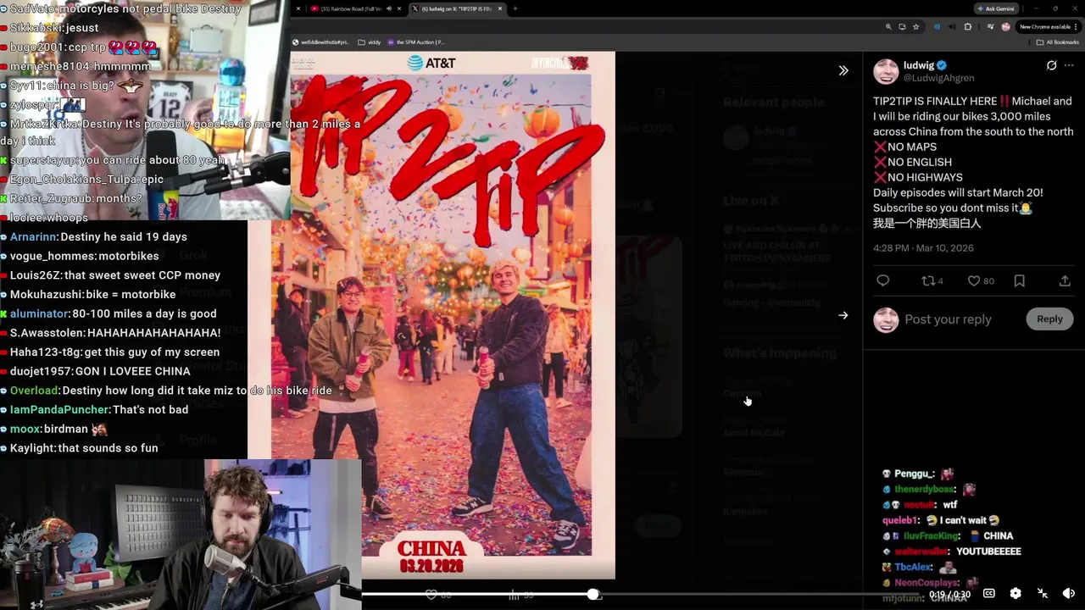Close the ludwig on X tab

click(501, 8)
